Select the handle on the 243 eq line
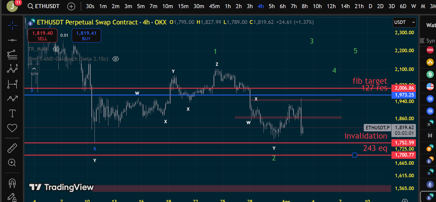This screenshot has height=202, width=436. [355, 155]
